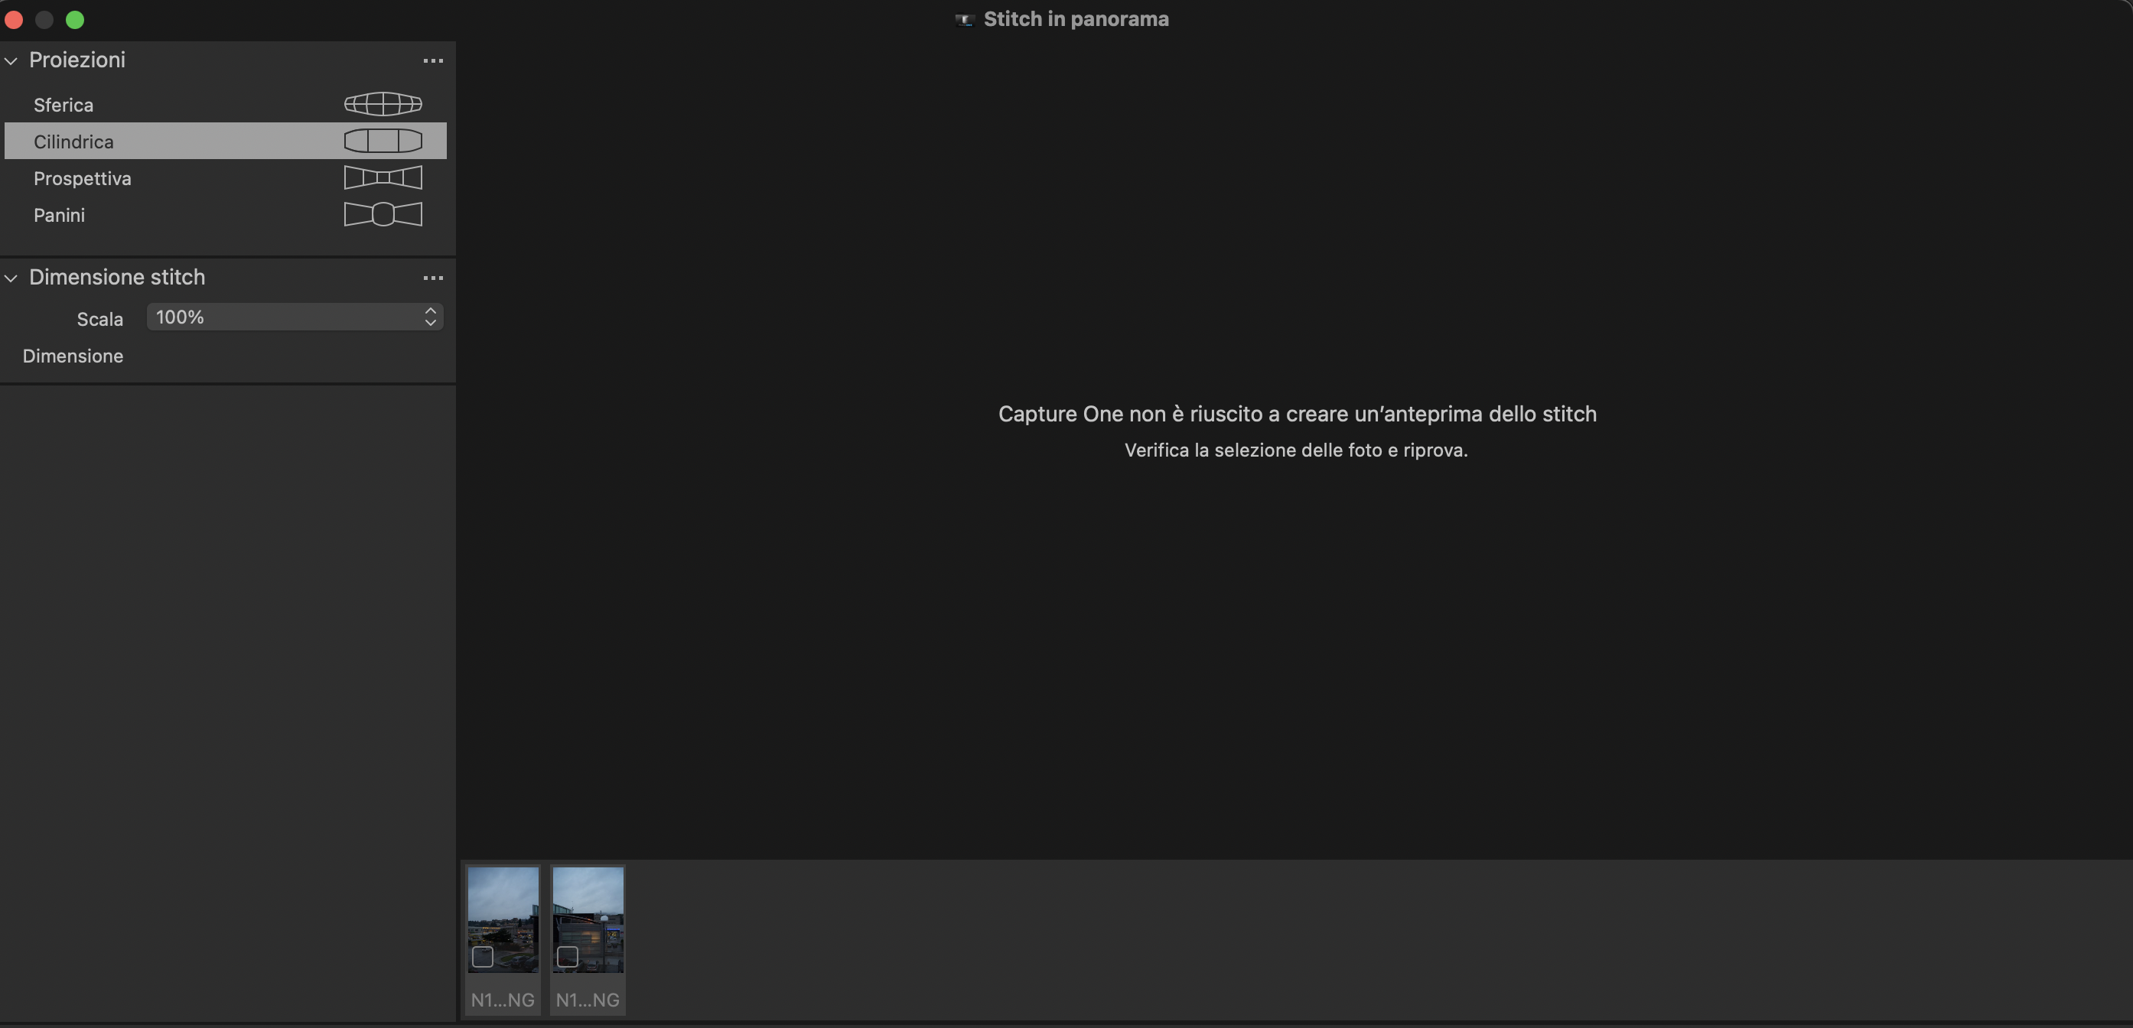Click the Scala label
The height and width of the screenshot is (1028, 2133).
(100, 319)
